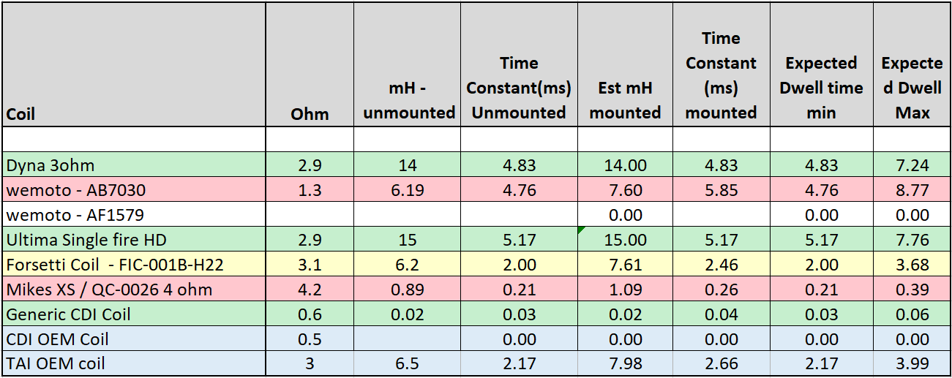Click the green comment indicator cell 15.00
Screen dimensions: 952x378
coord(625,240)
